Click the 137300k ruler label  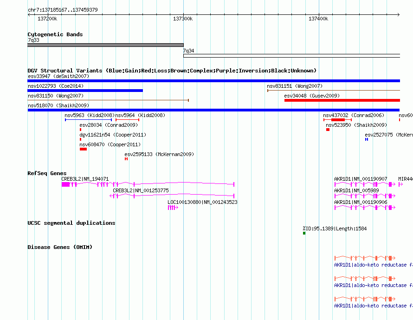point(183,19)
